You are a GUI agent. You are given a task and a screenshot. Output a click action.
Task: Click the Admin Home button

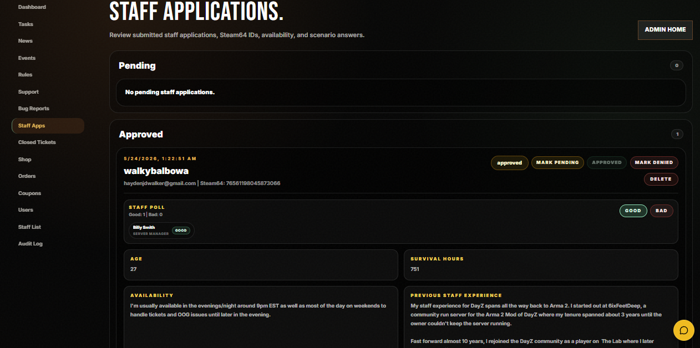pyautogui.click(x=665, y=30)
